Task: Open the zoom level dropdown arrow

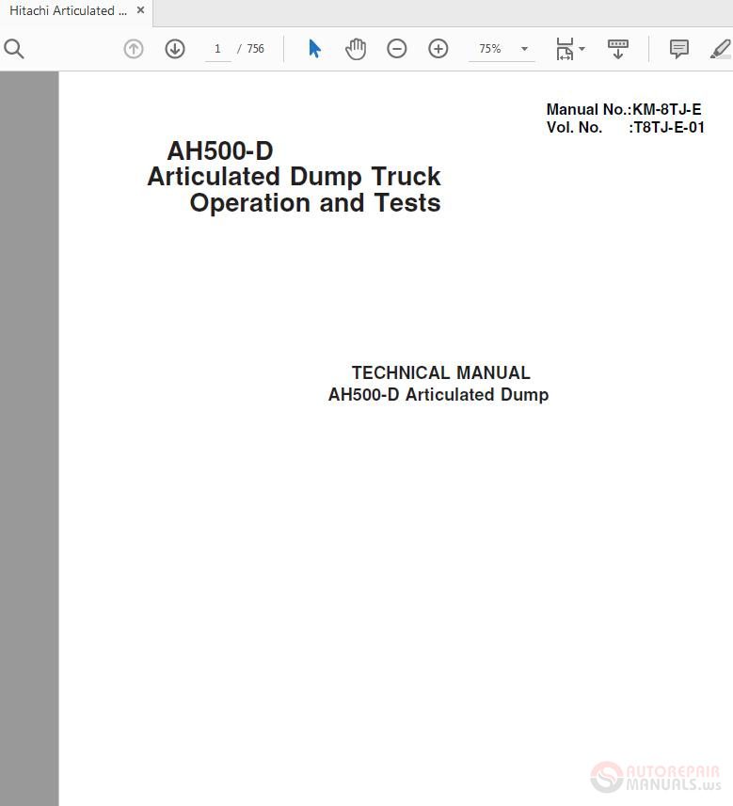Action: click(525, 49)
